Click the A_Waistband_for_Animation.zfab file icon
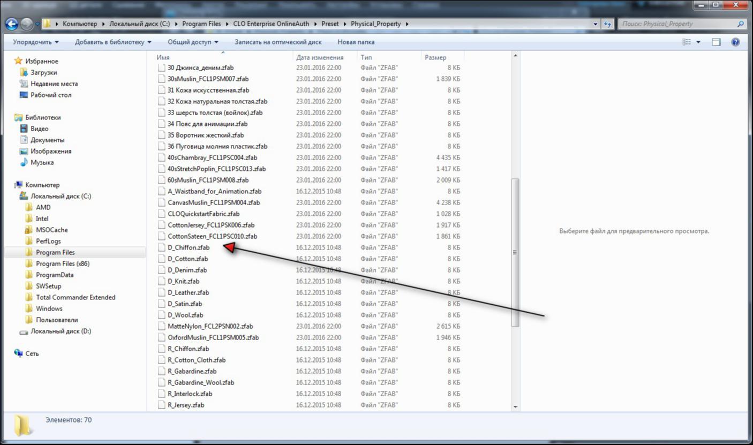 162,191
